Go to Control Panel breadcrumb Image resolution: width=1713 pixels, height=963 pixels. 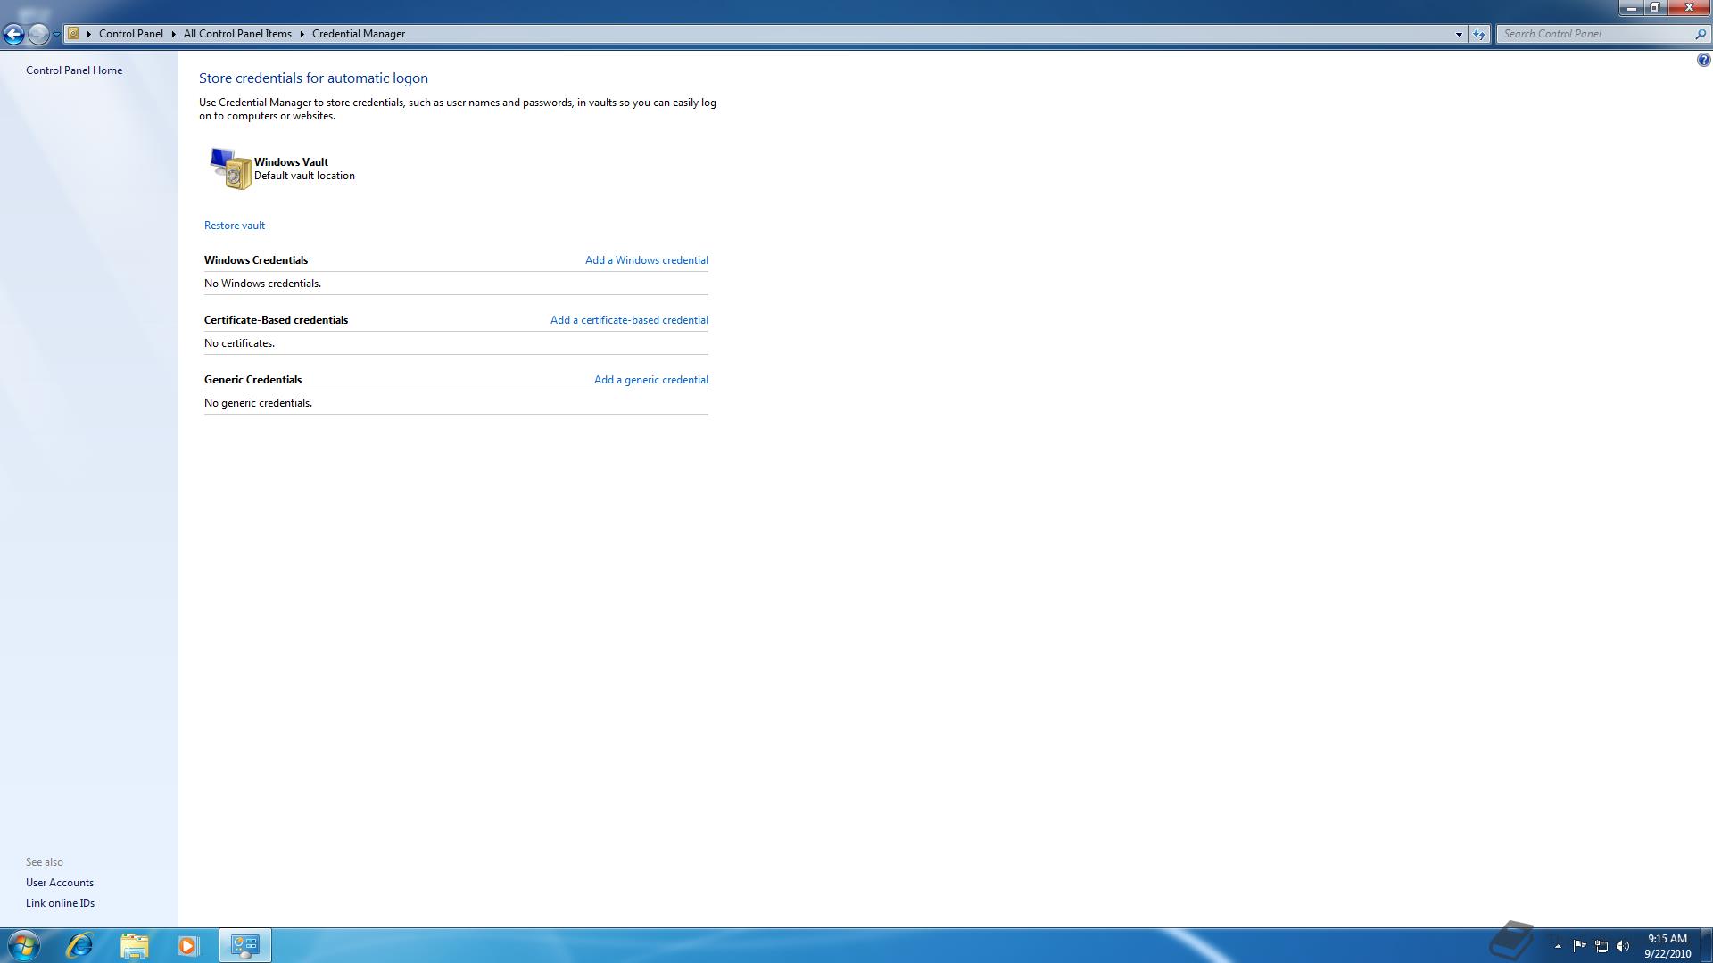pos(131,34)
